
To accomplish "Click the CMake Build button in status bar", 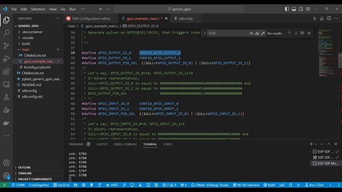I will click(x=269, y=185).
